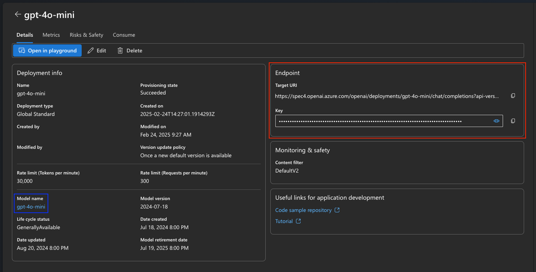Select the Risks & Safety tab

(x=86, y=35)
